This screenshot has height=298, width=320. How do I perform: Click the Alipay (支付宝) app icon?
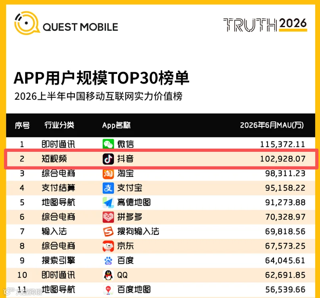108,188
